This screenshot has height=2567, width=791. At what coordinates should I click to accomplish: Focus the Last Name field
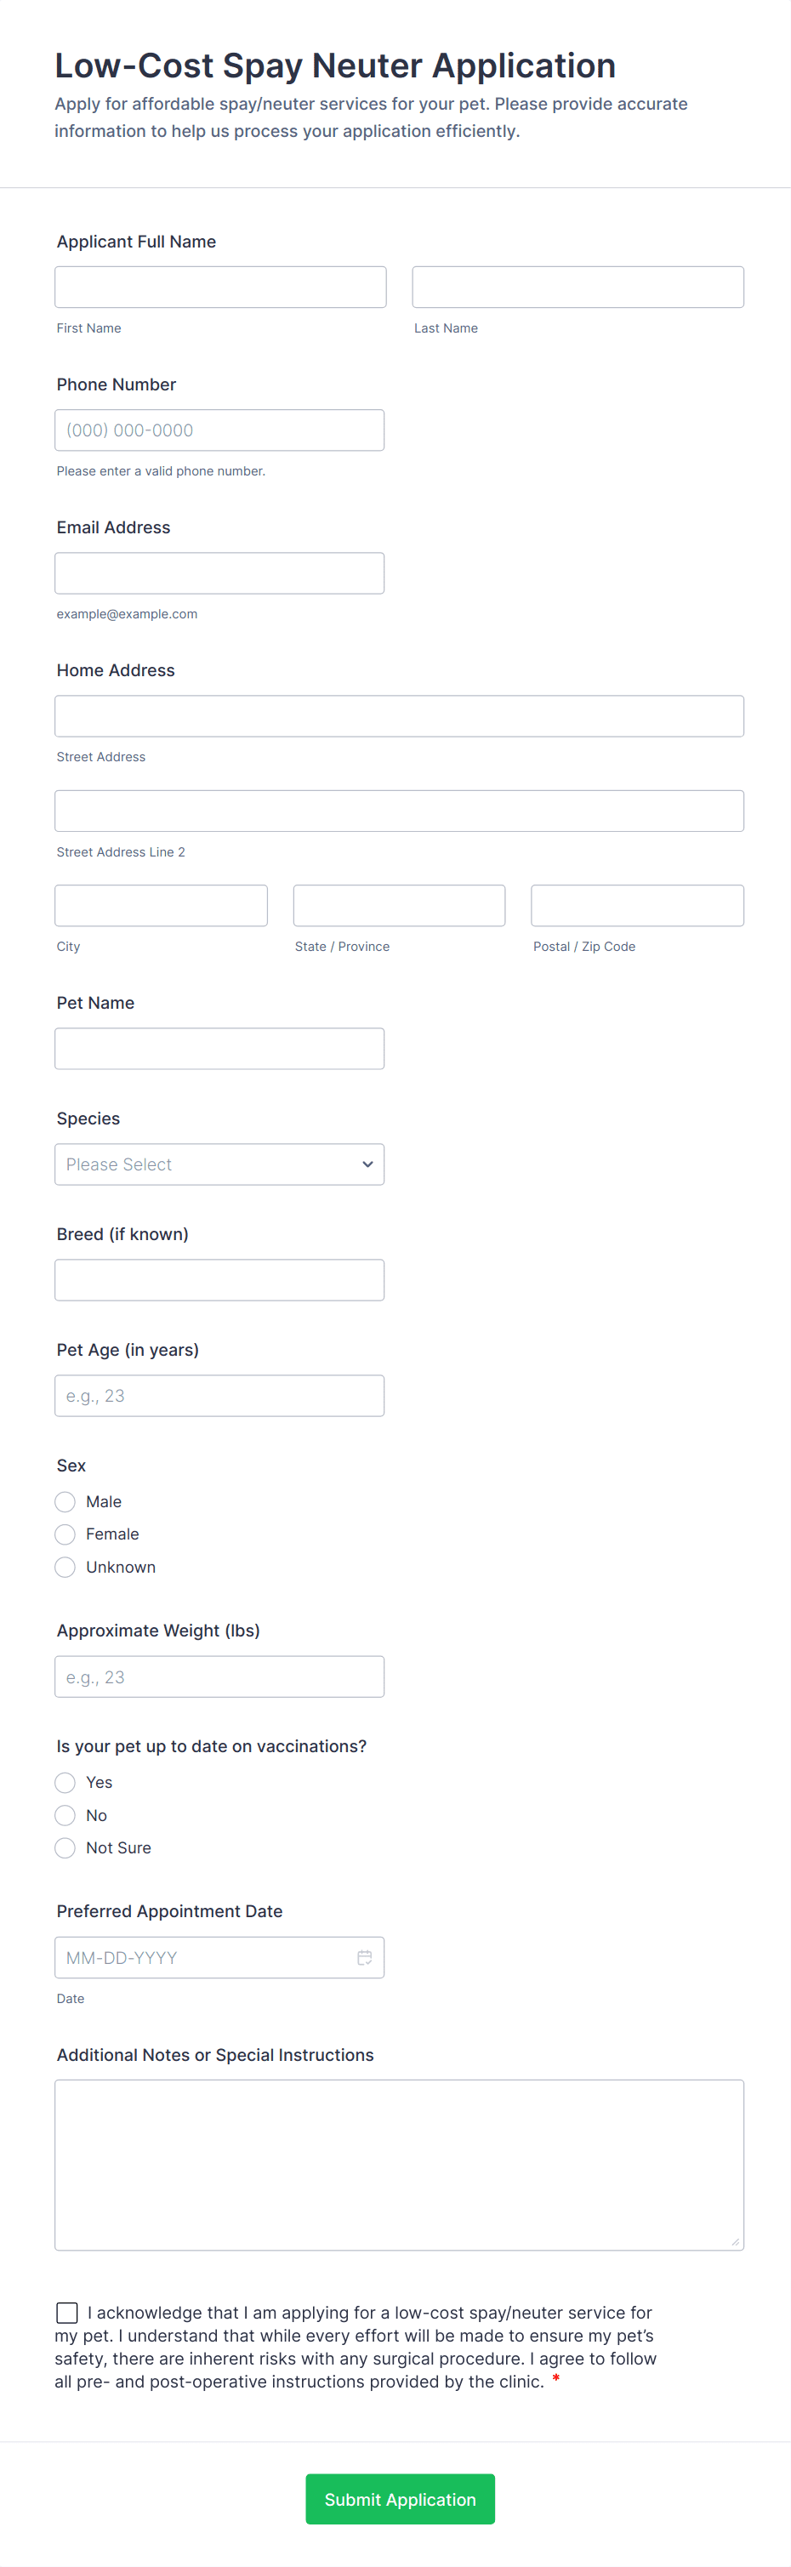click(x=578, y=287)
